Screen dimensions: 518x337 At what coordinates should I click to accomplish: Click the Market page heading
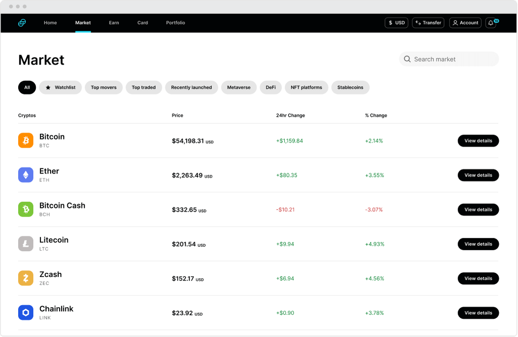tap(41, 60)
